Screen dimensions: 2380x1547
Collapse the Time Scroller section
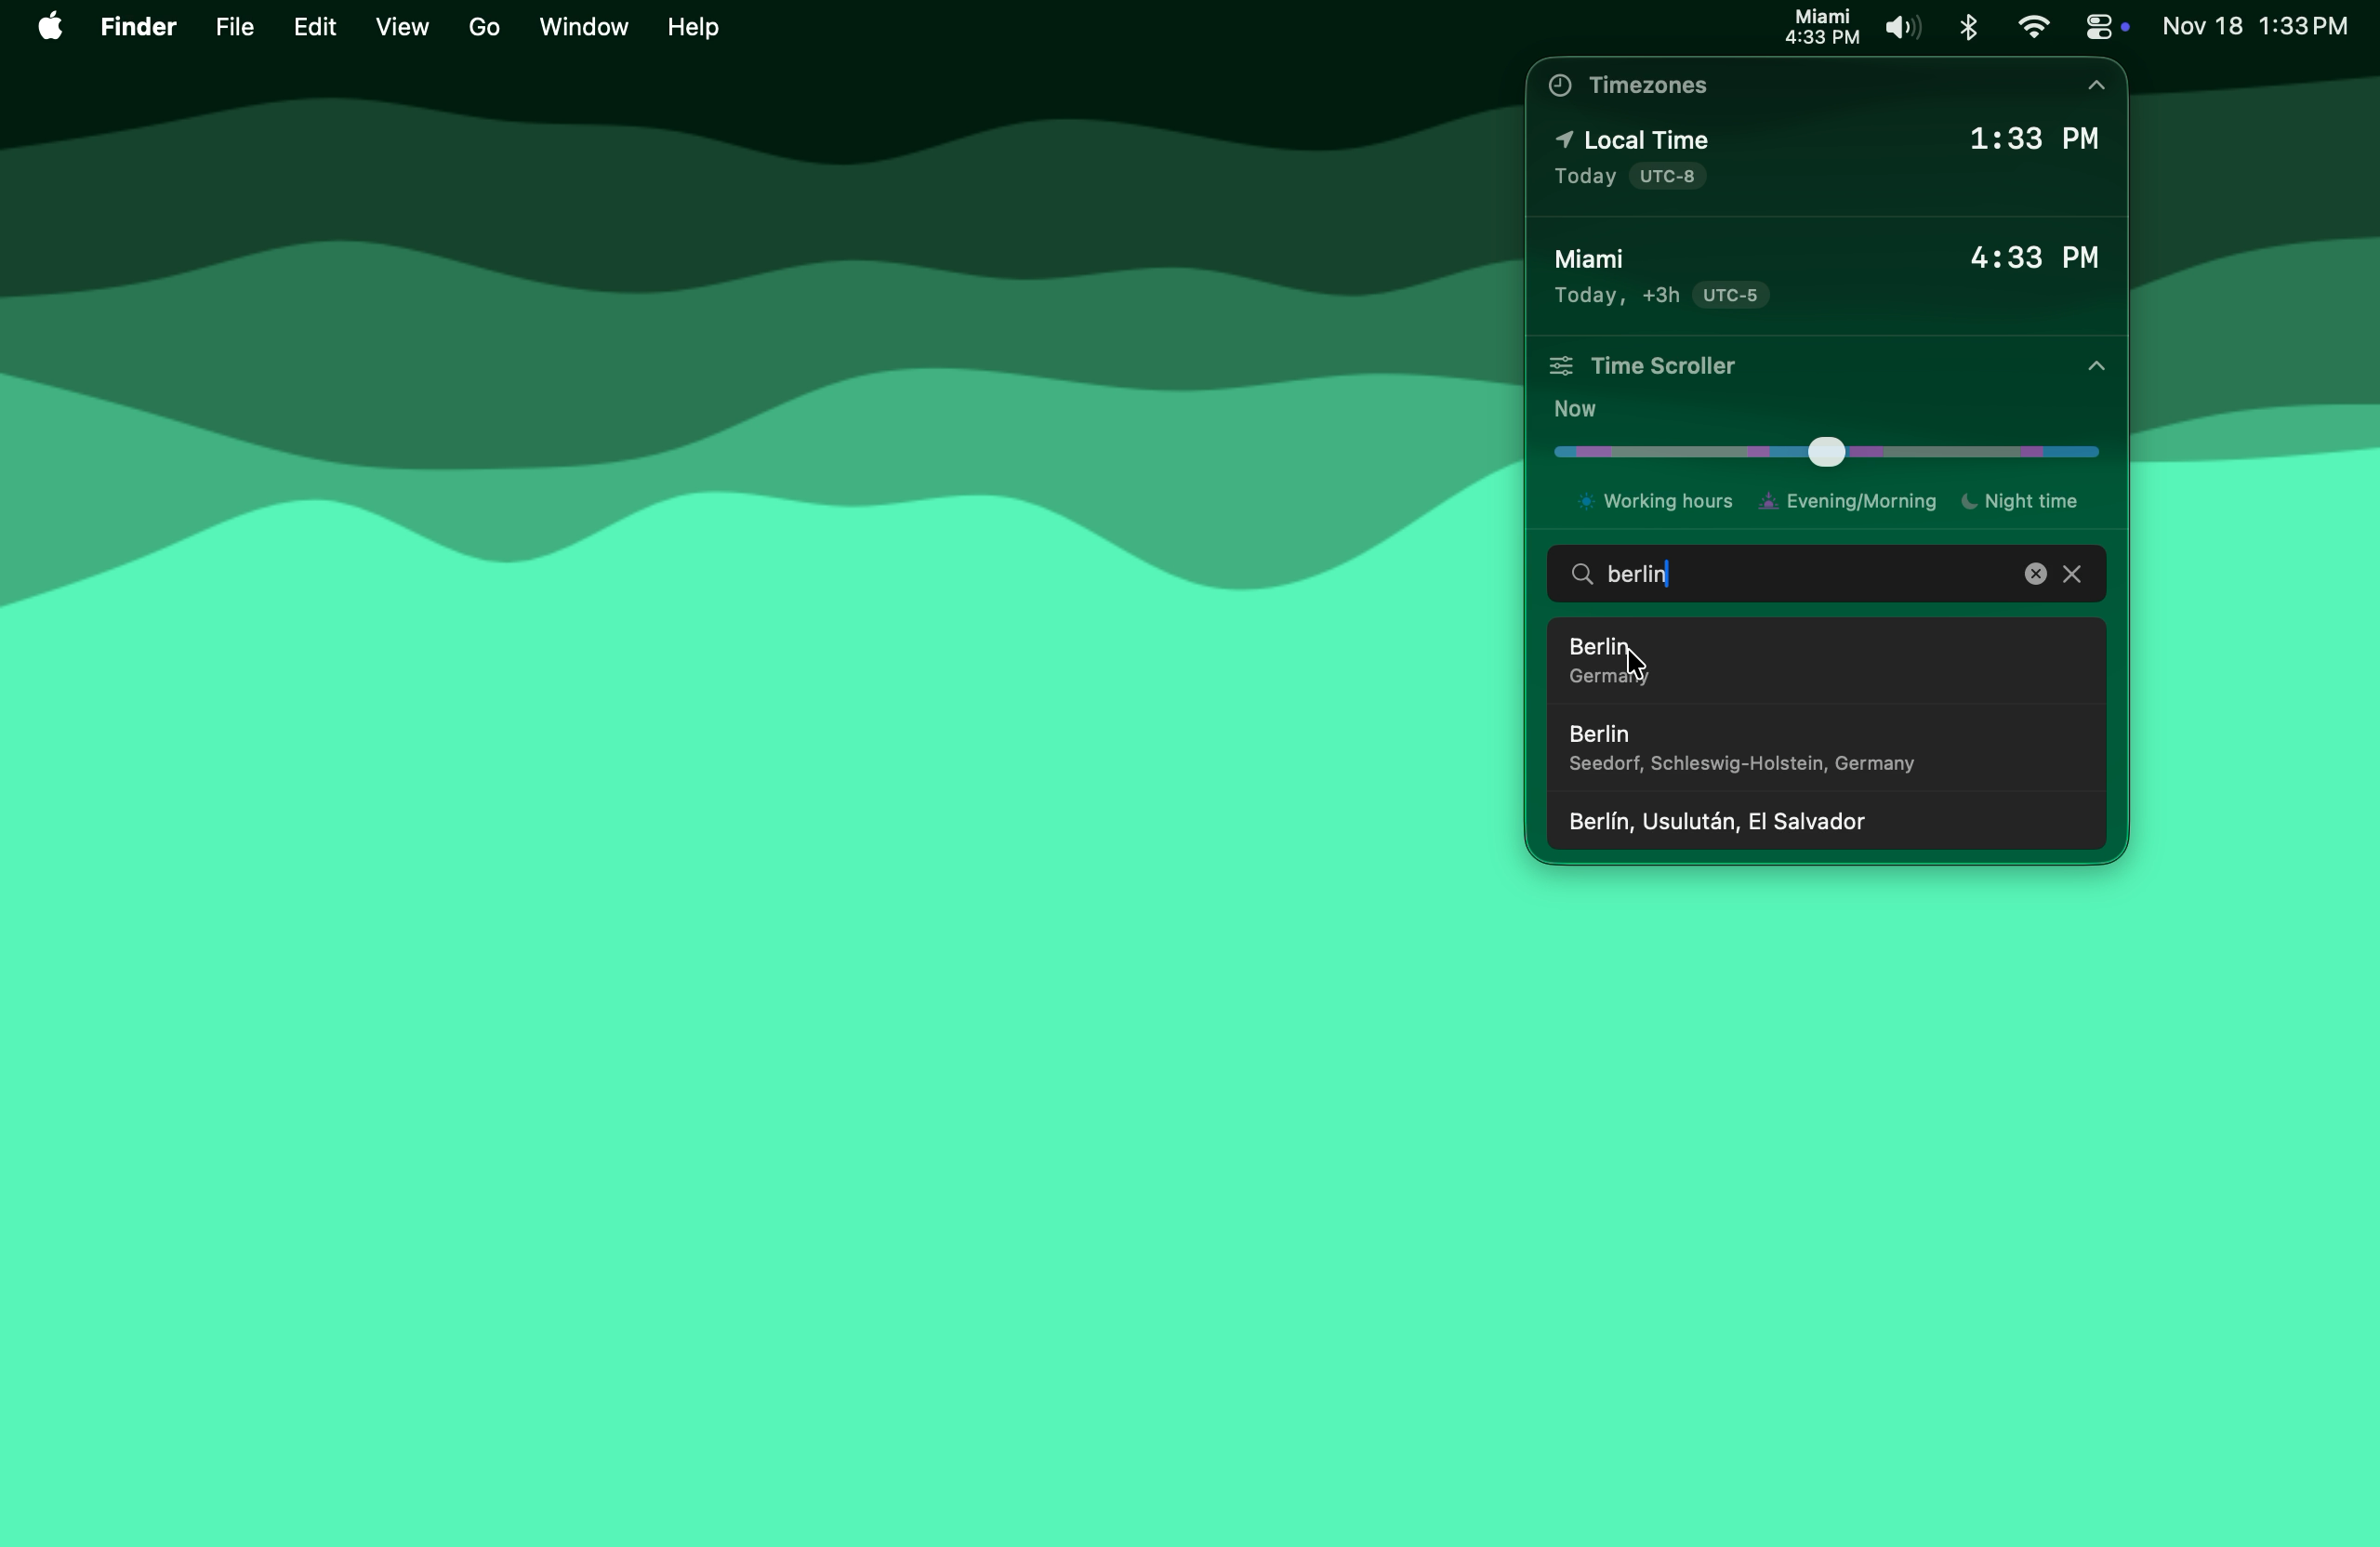(2096, 366)
